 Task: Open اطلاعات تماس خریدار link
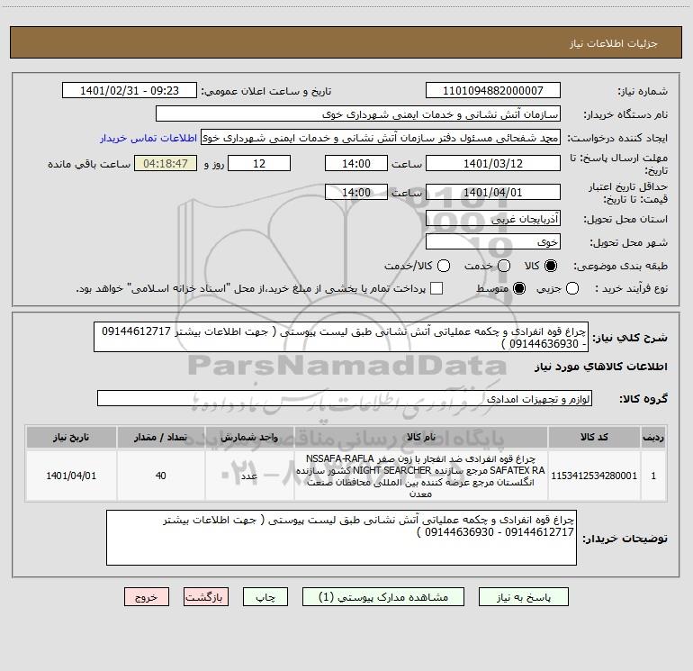148,138
